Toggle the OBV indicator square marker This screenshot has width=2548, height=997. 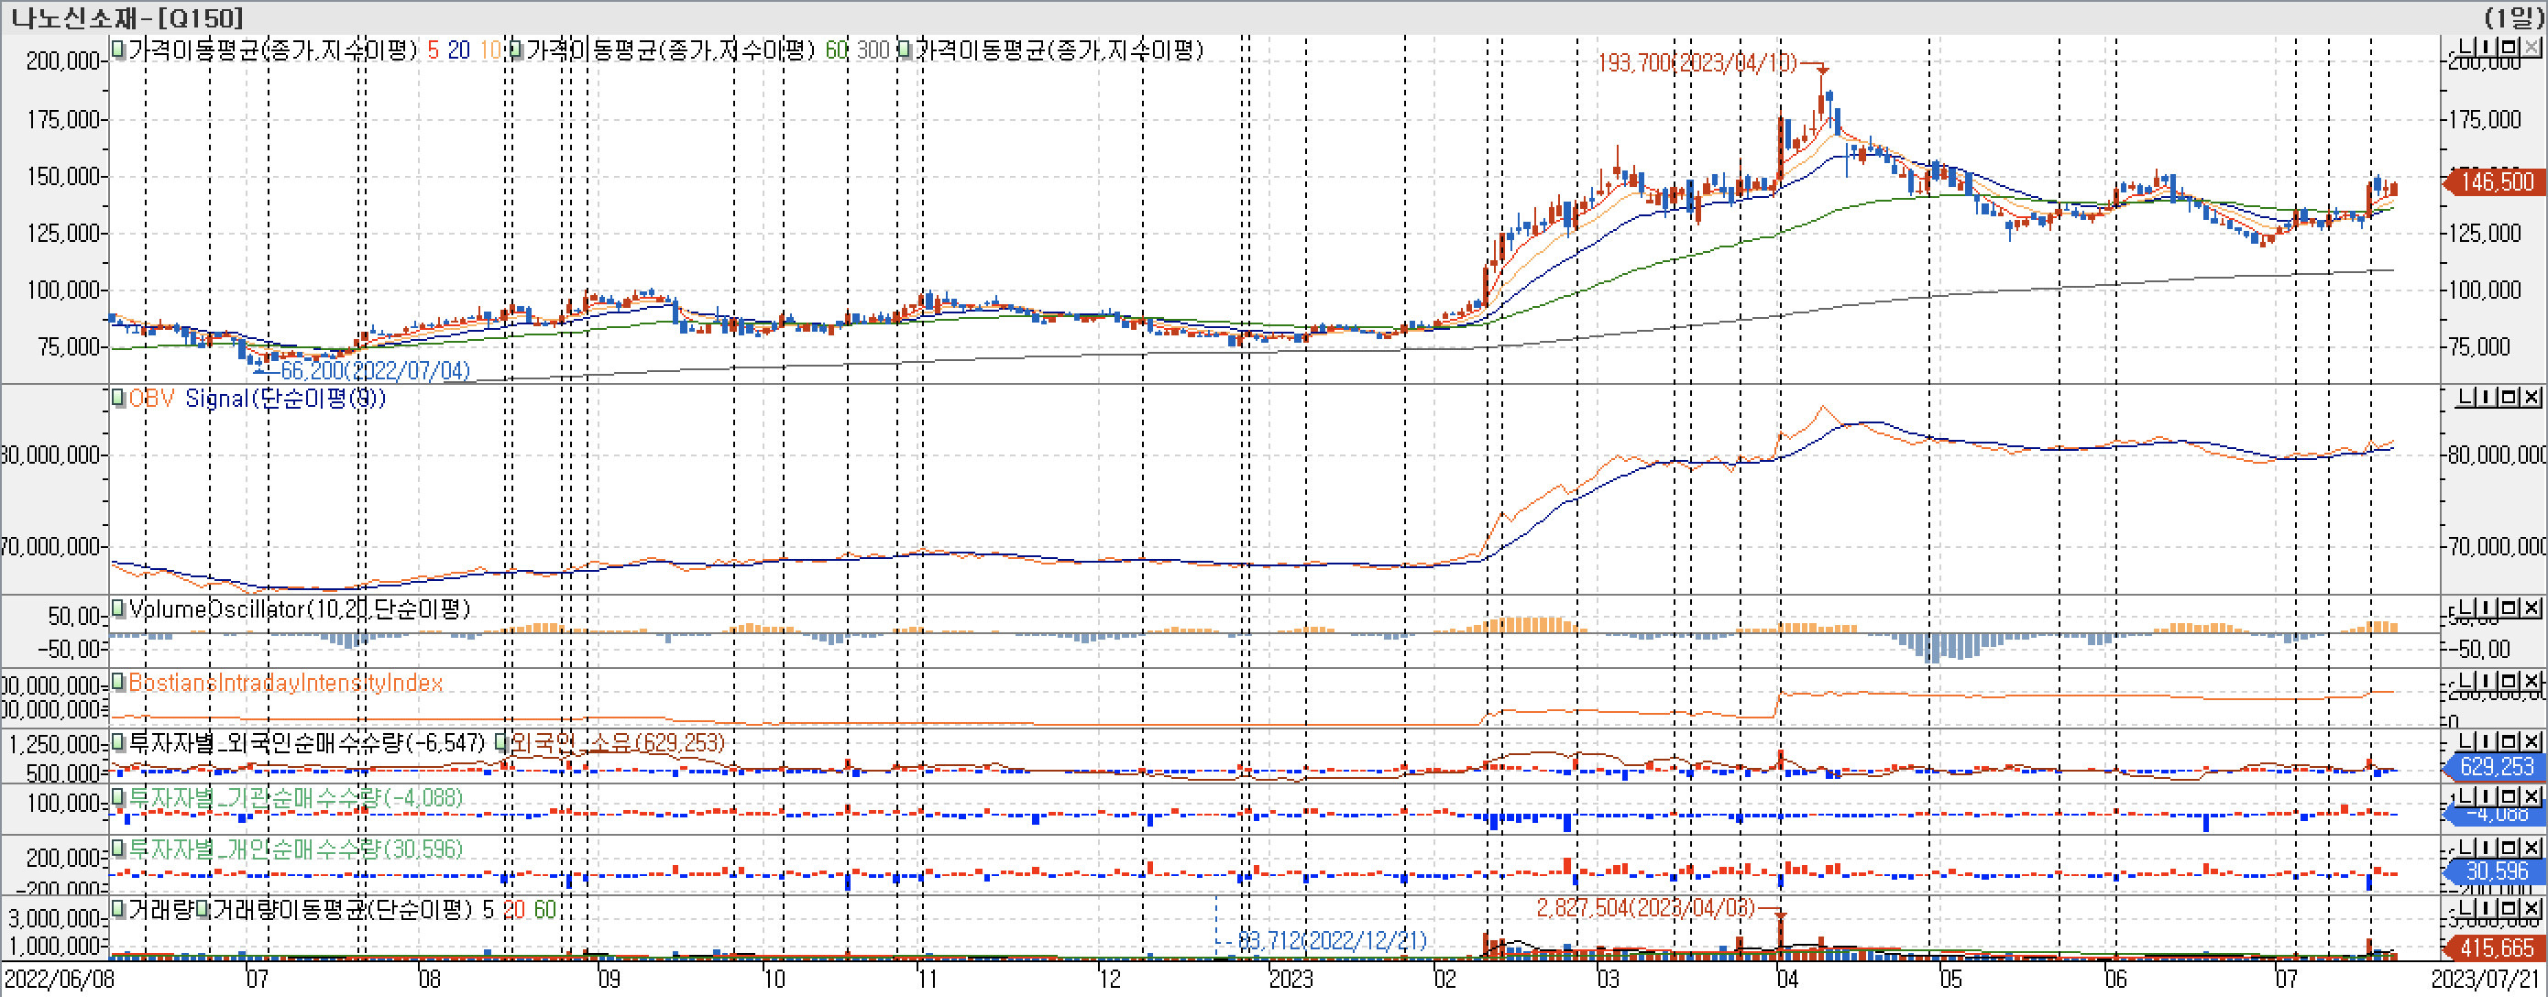click(x=119, y=398)
